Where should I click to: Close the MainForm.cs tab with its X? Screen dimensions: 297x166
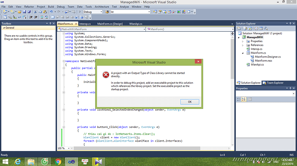tap(76, 24)
